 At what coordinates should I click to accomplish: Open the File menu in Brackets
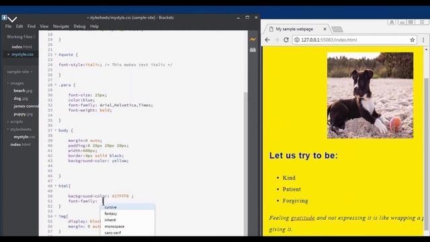[9, 26]
